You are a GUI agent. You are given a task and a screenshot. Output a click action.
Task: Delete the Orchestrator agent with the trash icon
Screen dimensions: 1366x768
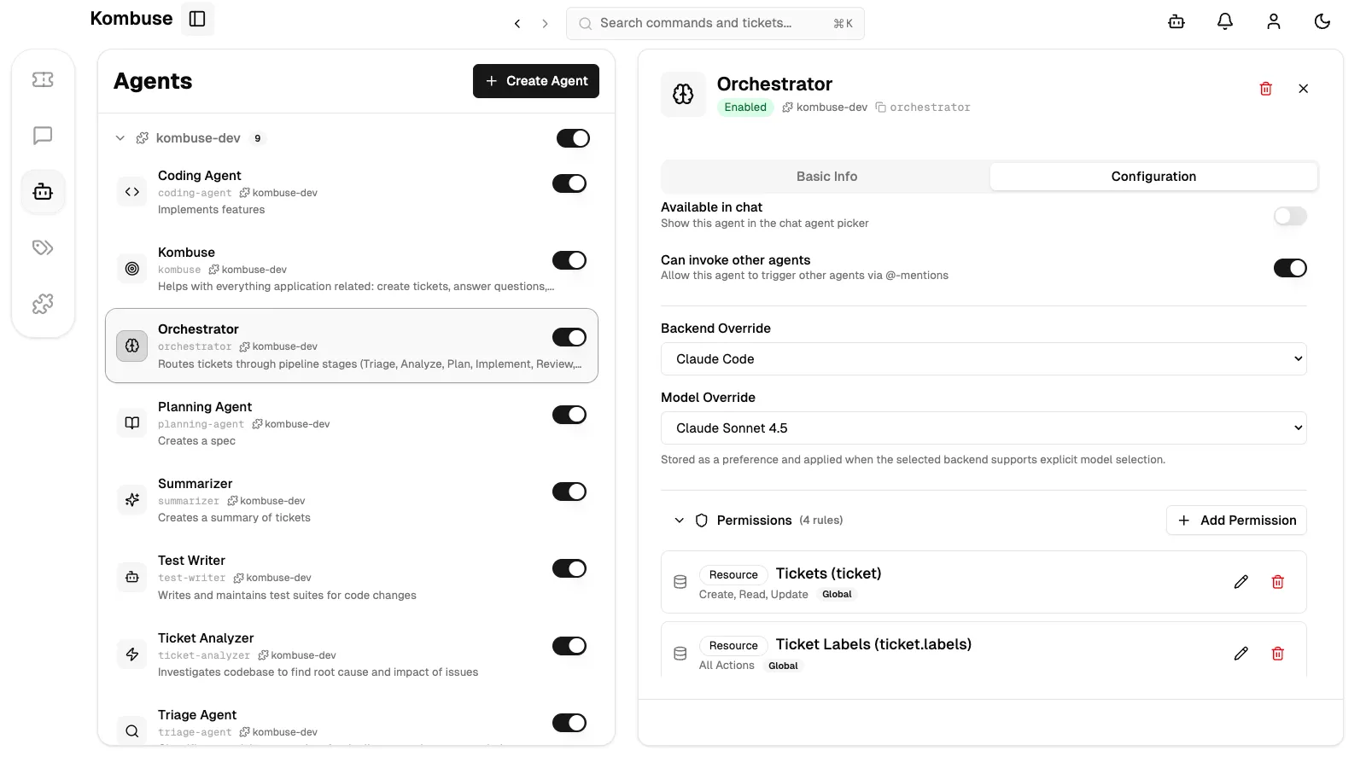coord(1266,88)
